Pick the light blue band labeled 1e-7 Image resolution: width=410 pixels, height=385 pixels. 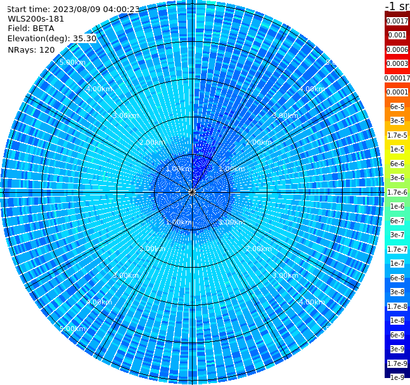(397, 263)
